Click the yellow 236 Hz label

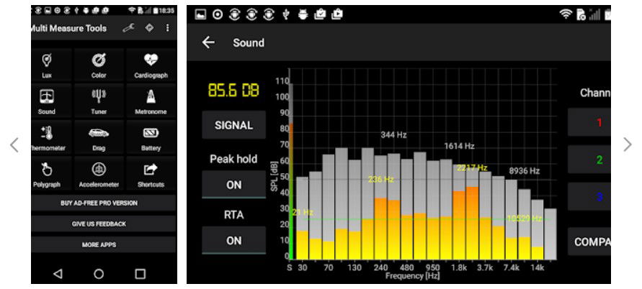coord(380,179)
